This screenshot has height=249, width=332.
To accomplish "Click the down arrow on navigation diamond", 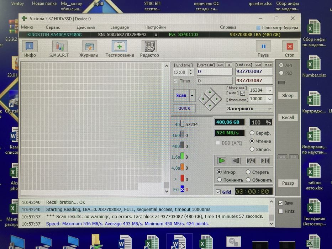I will pyautogui.click(x=210, y=106).
